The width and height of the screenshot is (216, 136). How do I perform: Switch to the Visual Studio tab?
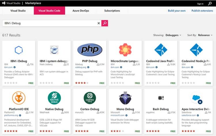(x=18, y=11)
